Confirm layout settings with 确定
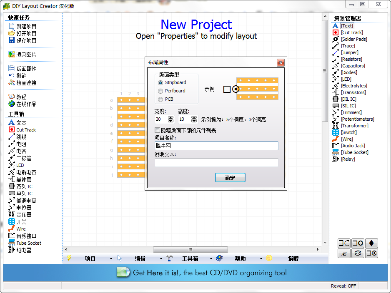The image size is (391, 293). pos(230,177)
